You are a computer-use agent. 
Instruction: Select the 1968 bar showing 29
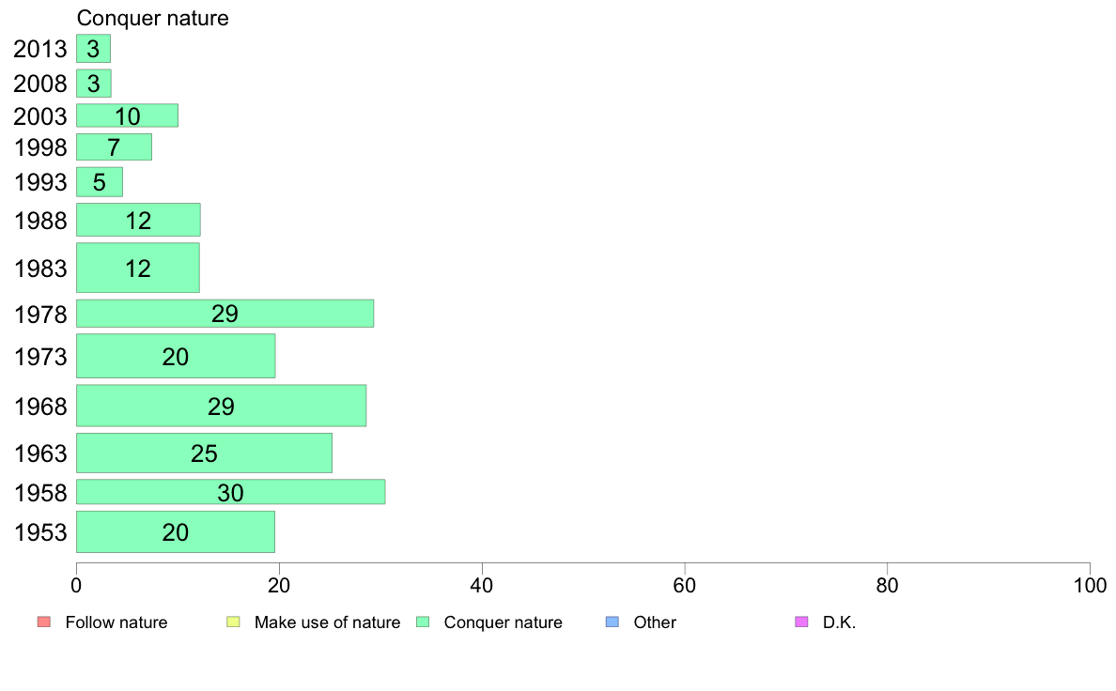(222, 406)
